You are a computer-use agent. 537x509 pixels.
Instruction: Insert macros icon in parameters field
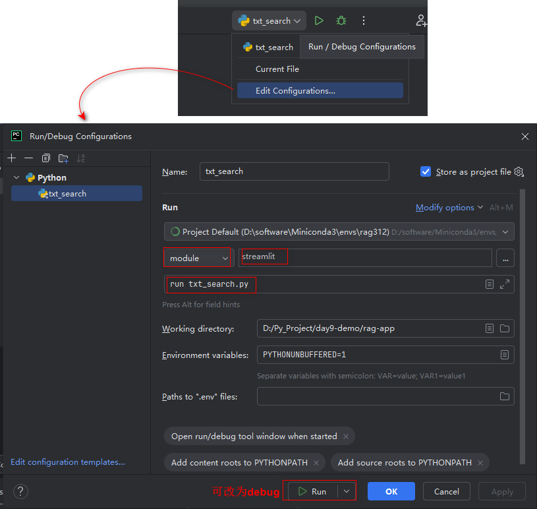pyautogui.click(x=490, y=284)
